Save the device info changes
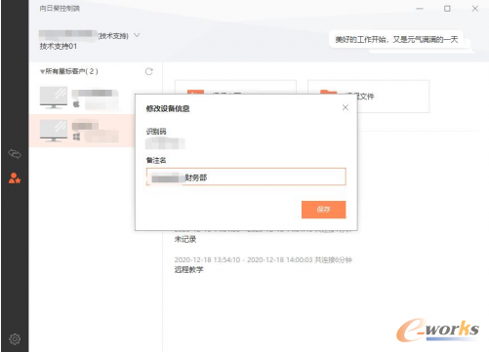The image size is (489, 352). 323,210
